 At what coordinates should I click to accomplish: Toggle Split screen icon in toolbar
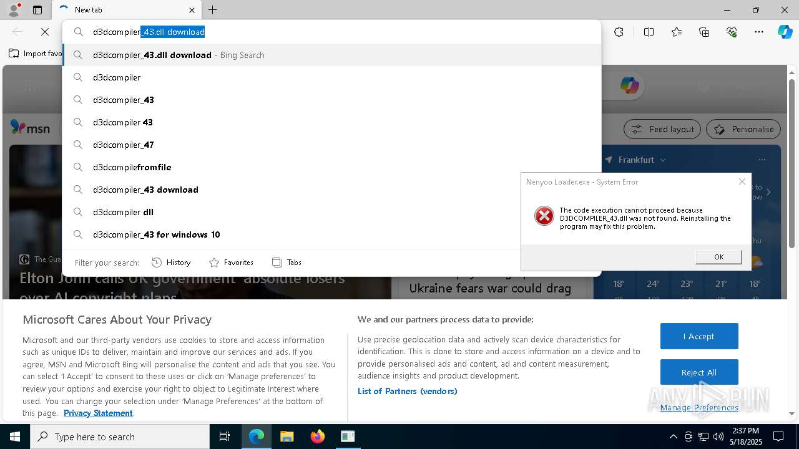click(x=649, y=32)
